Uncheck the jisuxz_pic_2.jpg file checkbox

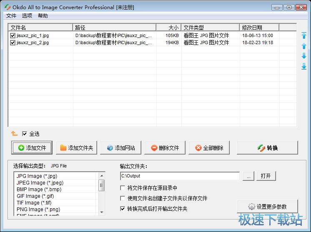[x=13, y=42]
